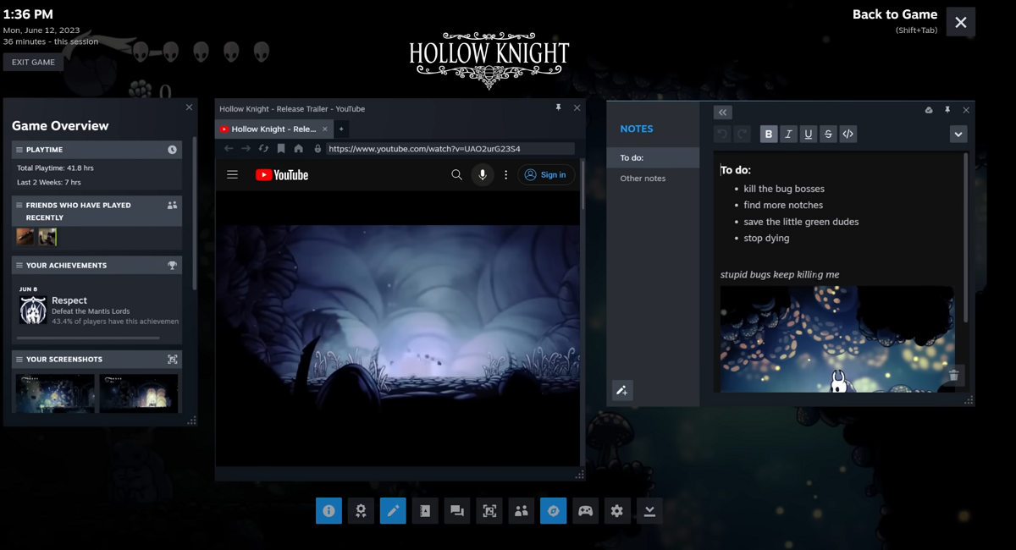
Task: Open the guides icon in the overlay toolbar
Action: [424, 510]
